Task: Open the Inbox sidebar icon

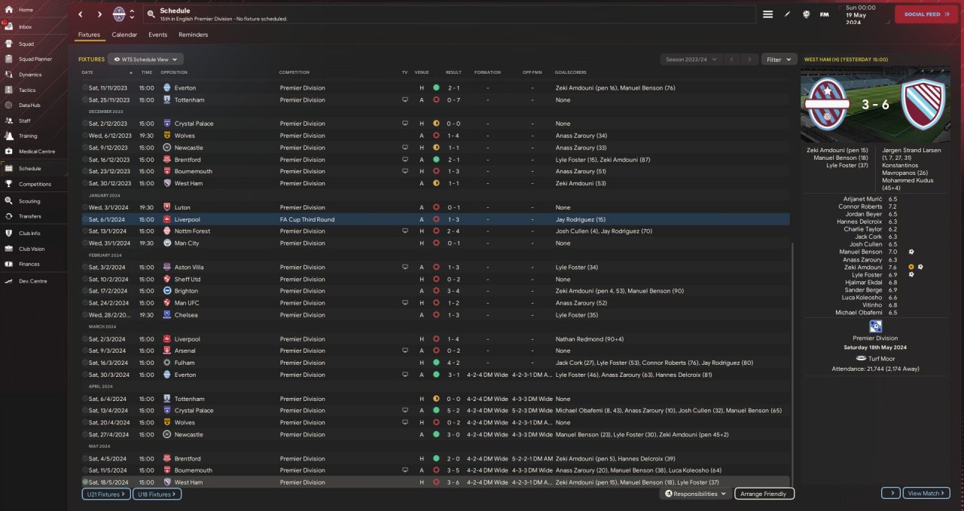Action: 10,26
